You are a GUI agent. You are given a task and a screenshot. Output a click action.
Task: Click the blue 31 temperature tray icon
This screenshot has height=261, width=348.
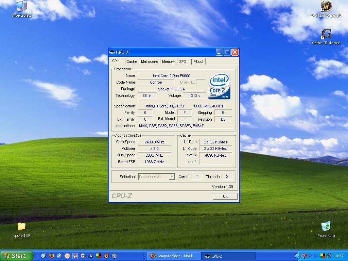coord(316,256)
